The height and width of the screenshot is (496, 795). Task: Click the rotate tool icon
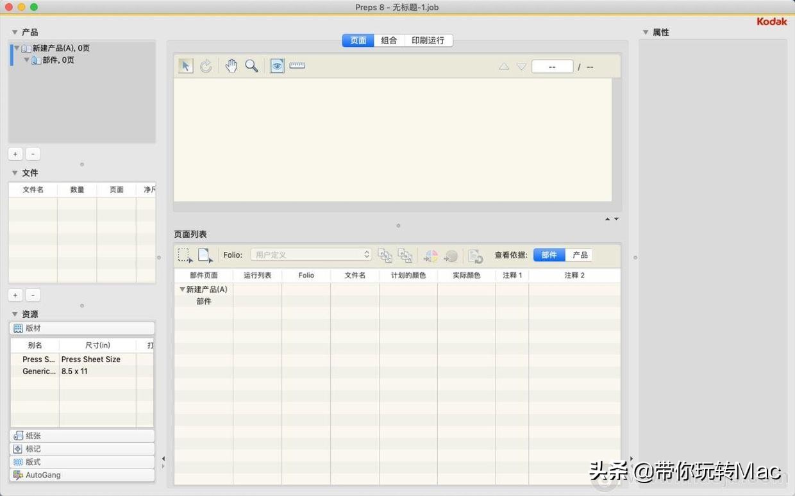tap(206, 65)
